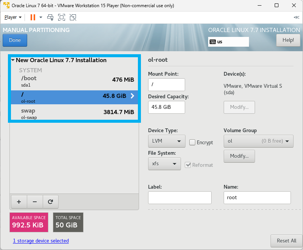This screenshot has height=250, width=303.
Task: Click the SYSTEM section label
Action: tap(30, 70)
